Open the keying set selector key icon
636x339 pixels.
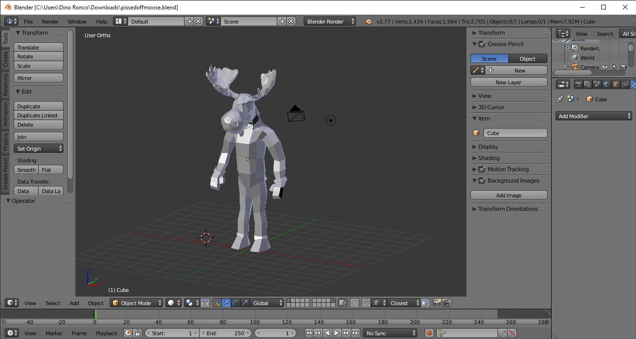442,333
